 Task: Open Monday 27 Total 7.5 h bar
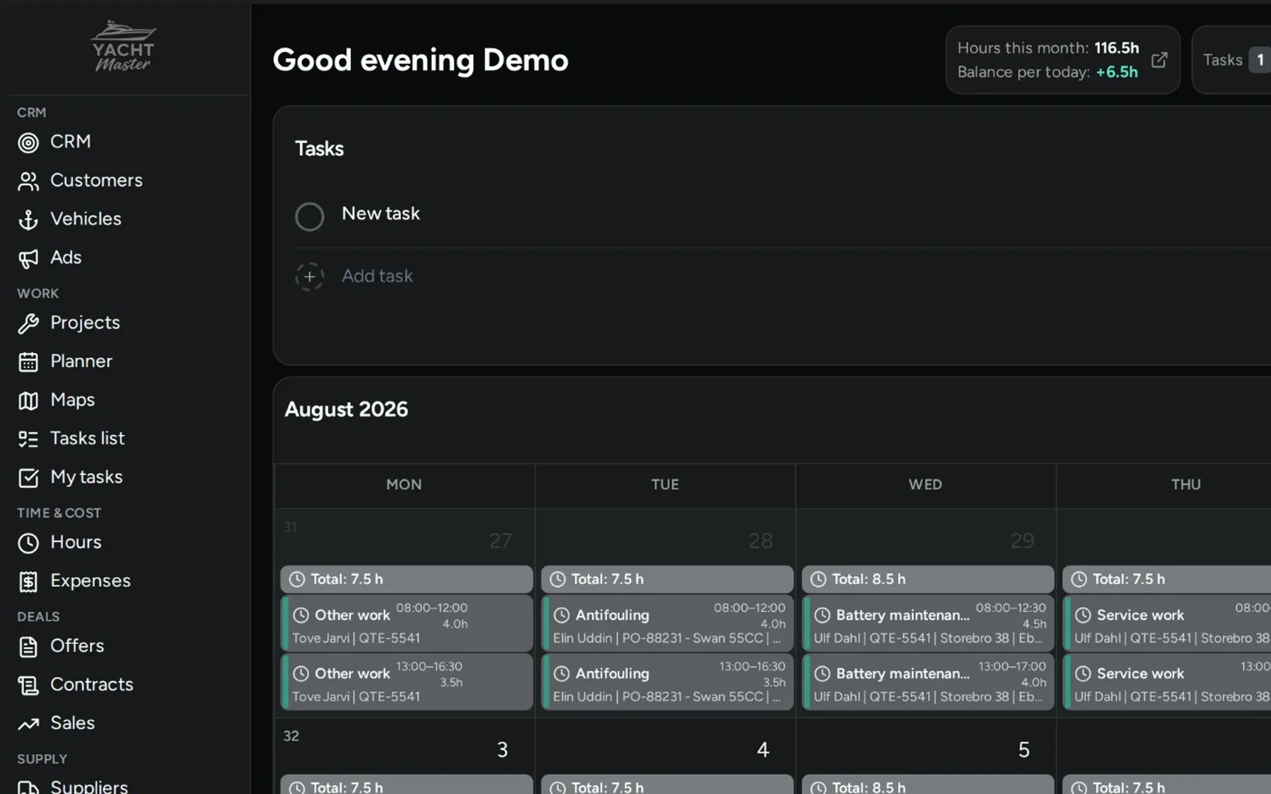[406, 579]
